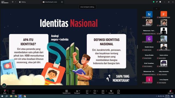Viewport: 175px width, 98px height.
Task: Select Grace Cynthia's participant tile
Action: (149, 39)
